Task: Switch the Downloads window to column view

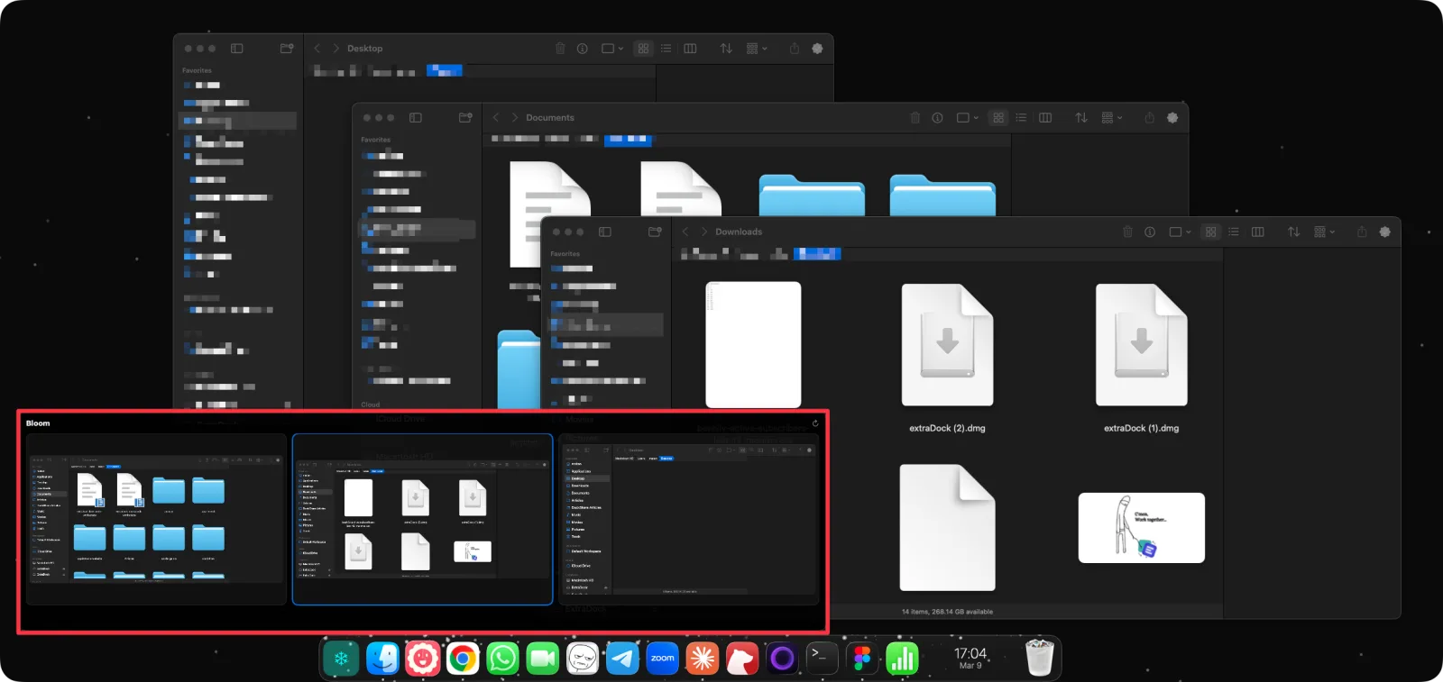Action: point(1258,232)
